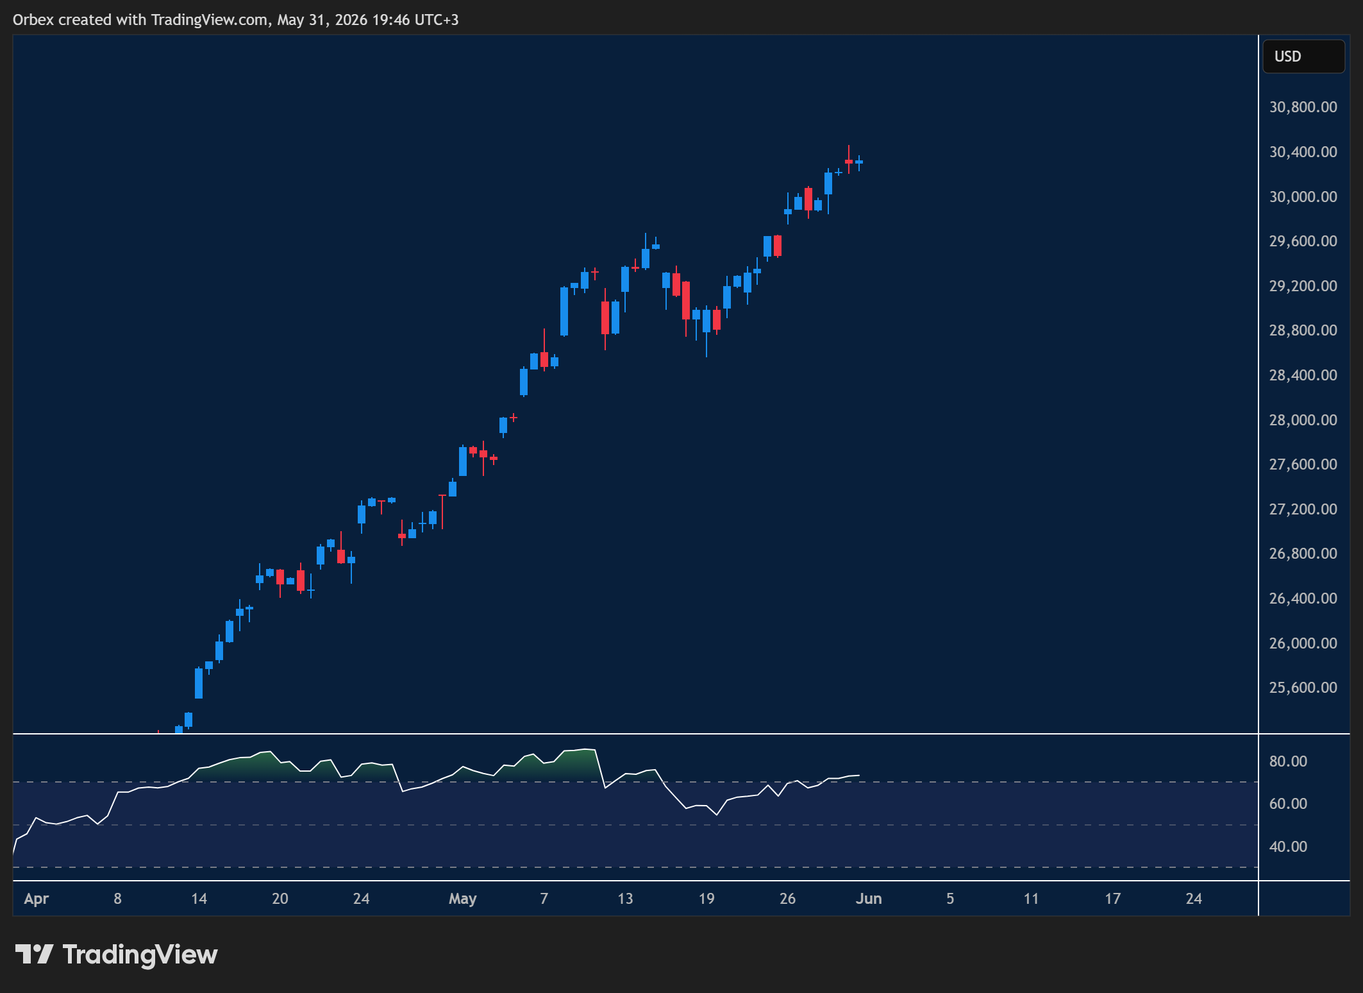The width and height of the screenshot is (1363, 993).
Task: Click the 27,200.00 price label
Action: [x=1303, y=509]
